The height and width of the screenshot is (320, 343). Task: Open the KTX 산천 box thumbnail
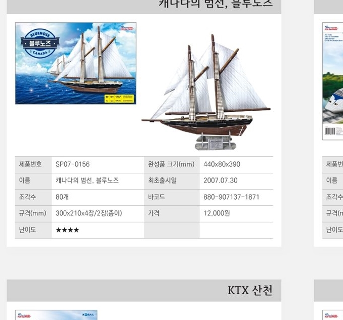click(56, 315)
